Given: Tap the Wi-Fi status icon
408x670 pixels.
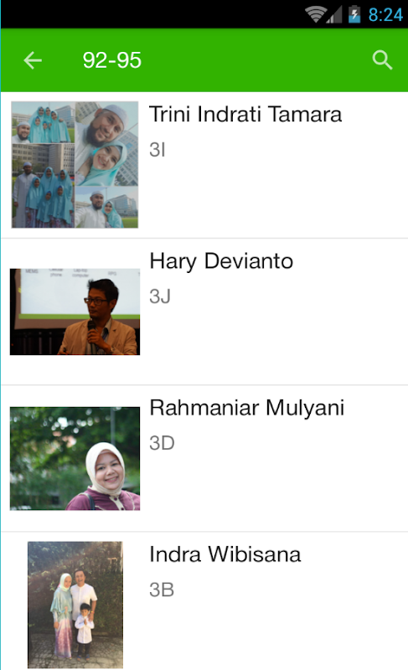Looking at the screenshot, I should tap(316, 14).
